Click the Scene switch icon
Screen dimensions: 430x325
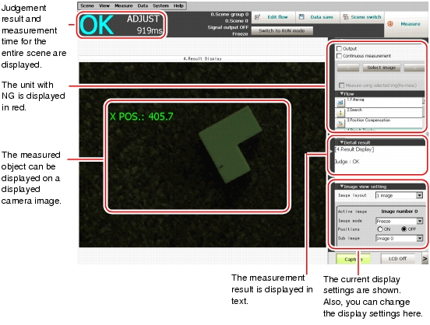[x=346, y=17]
